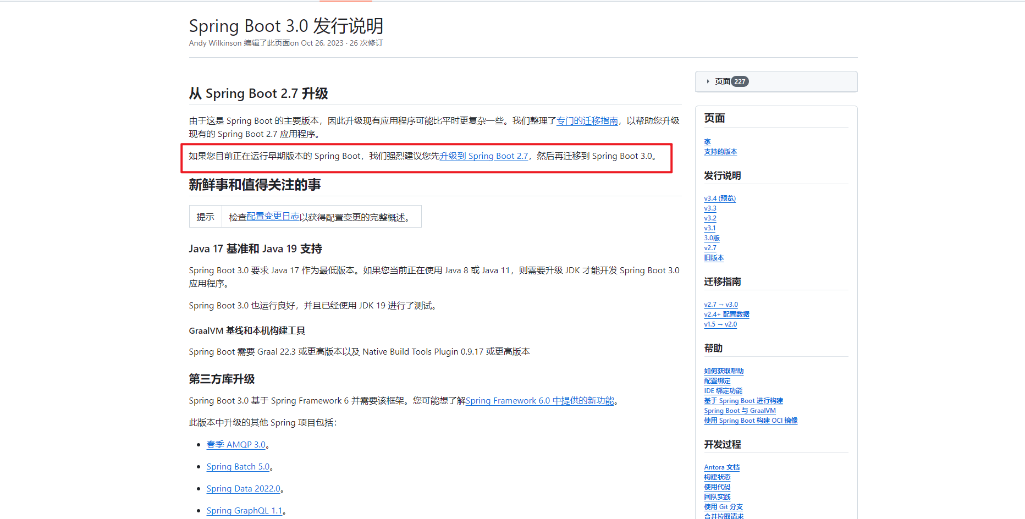Open the 升级到 Spring Boot 2.7 link
1025x519 pixels.
click(x=484, y=156)
